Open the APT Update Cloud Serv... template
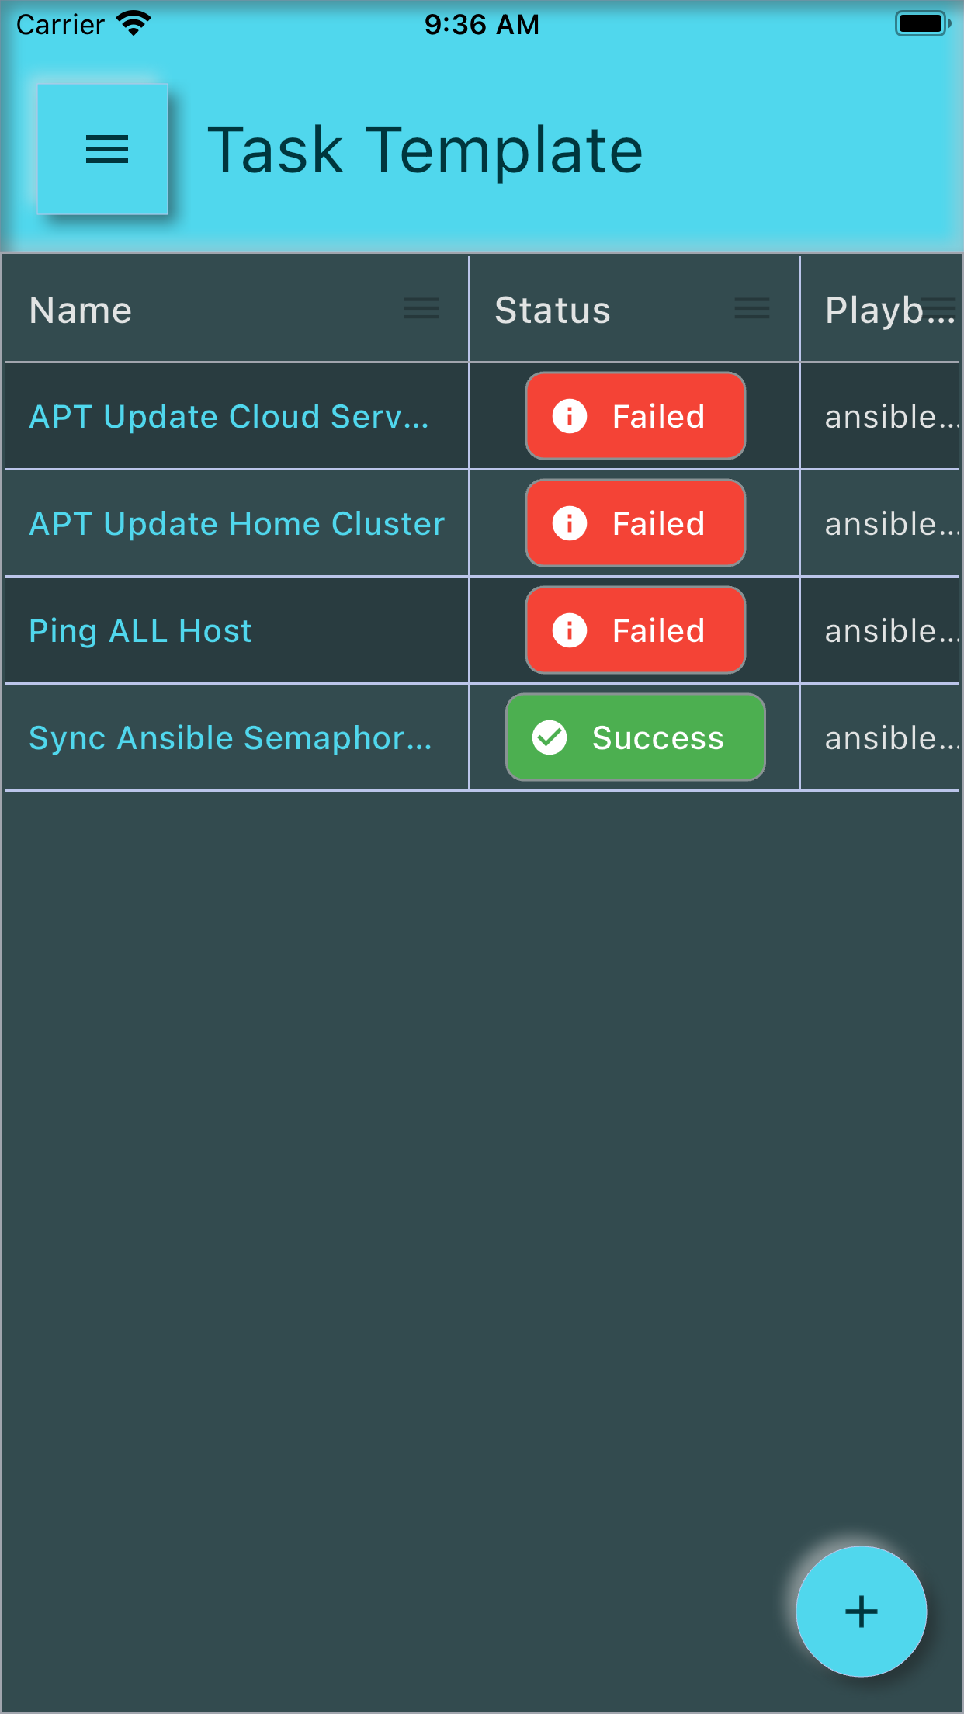Image resolution: width=964 pixels, height=1714 pixels. click(x=229, y=417)
